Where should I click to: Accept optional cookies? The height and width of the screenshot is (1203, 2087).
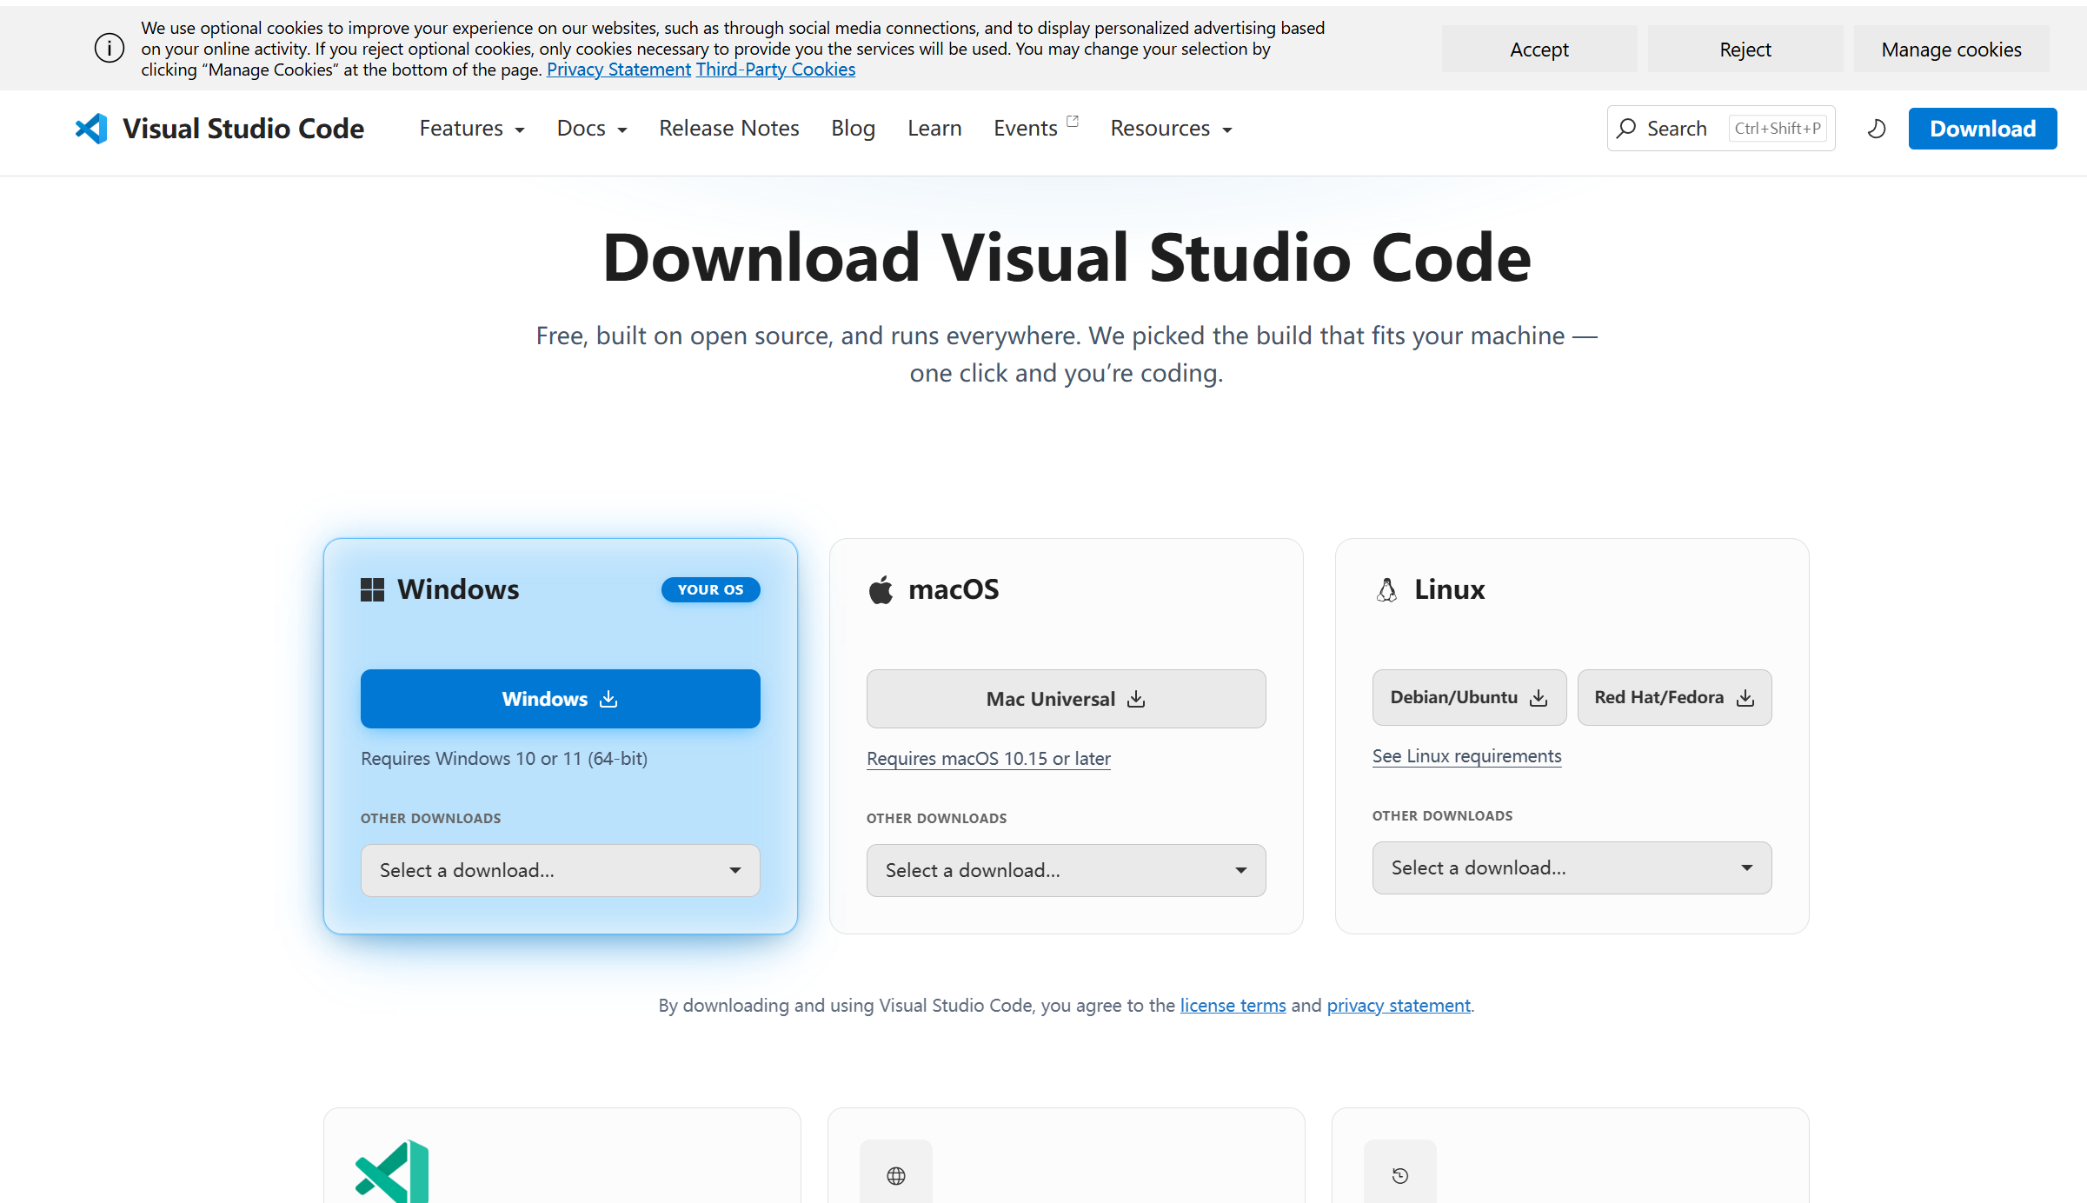(x=1539, y=49)
